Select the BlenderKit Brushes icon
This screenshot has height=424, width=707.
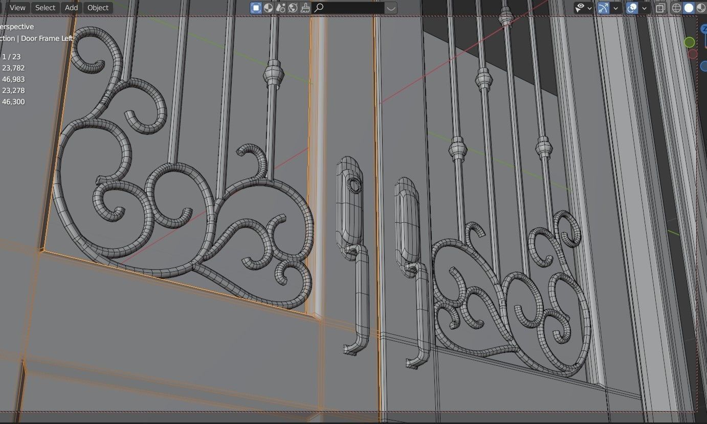[305, 8]
